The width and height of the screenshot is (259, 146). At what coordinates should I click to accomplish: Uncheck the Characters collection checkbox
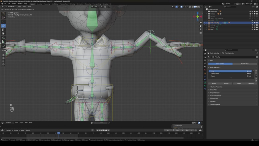tap(250, 12)
